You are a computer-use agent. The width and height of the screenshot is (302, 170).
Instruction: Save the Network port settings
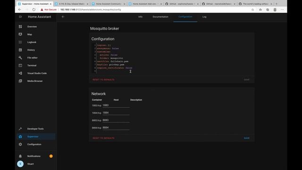pyautogui.click(x=247, y=138)
